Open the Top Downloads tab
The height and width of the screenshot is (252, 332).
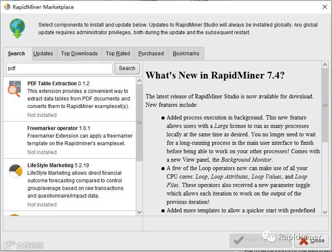[79, 54]
